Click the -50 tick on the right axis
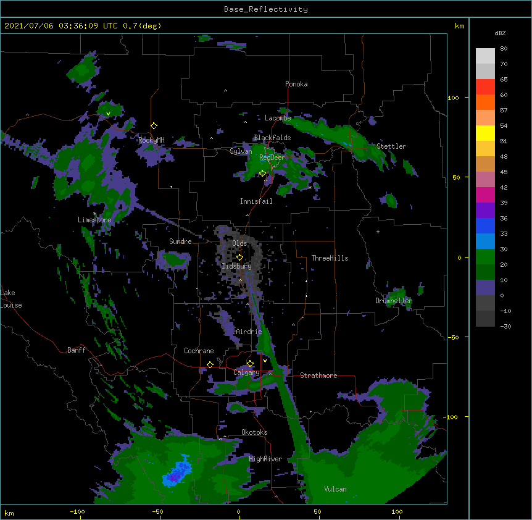Screen dimensions: 532x520 pos(453,337)
